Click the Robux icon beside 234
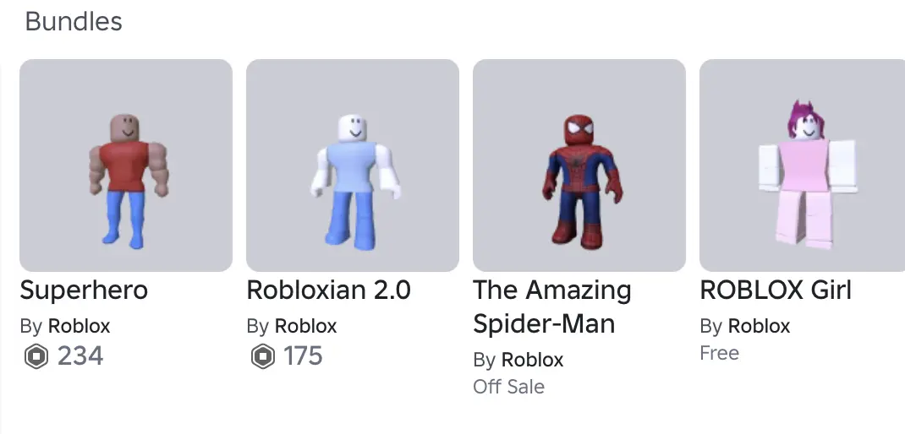The height and width of the screenshot is (434, 905). coord(36,357)
